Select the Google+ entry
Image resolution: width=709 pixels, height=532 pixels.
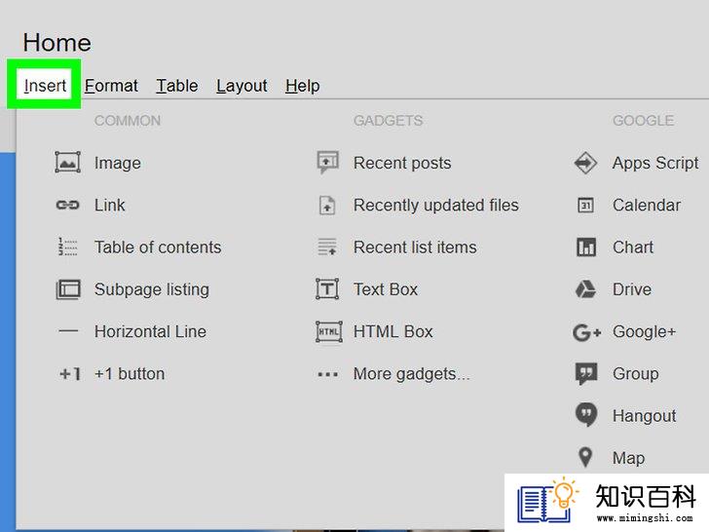pyautogui.click(x=645, y=331)
